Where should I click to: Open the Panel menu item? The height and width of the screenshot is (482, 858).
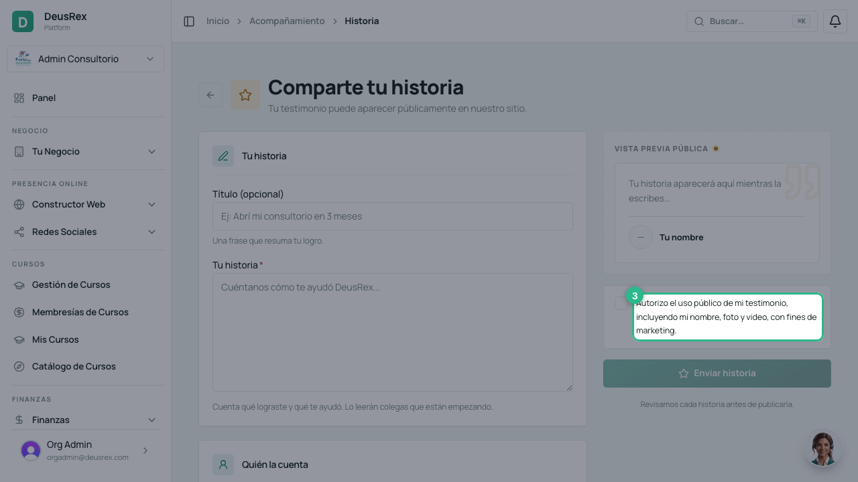click(x=85, y=98)
